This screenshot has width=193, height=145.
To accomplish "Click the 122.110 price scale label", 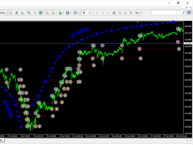I will pyautogui.click(x=188, y=86).
